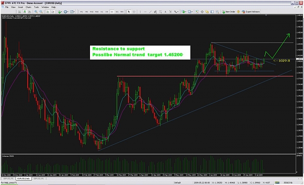Viewport: 304px width, 185px height.
Task: Select the Fibonacci retracement tool
Action: [161, 12]
